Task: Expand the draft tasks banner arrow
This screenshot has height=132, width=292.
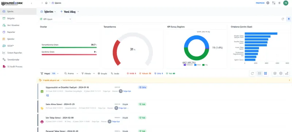Action: tap(289, 80)
